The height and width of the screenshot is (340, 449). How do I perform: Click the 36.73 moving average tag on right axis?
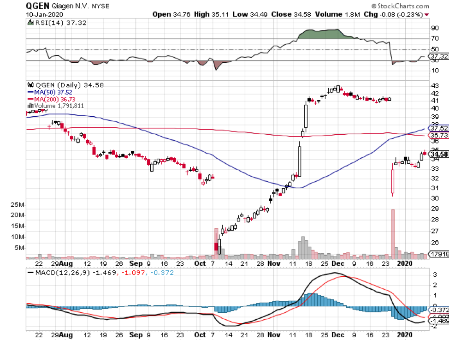coord(439,135)
